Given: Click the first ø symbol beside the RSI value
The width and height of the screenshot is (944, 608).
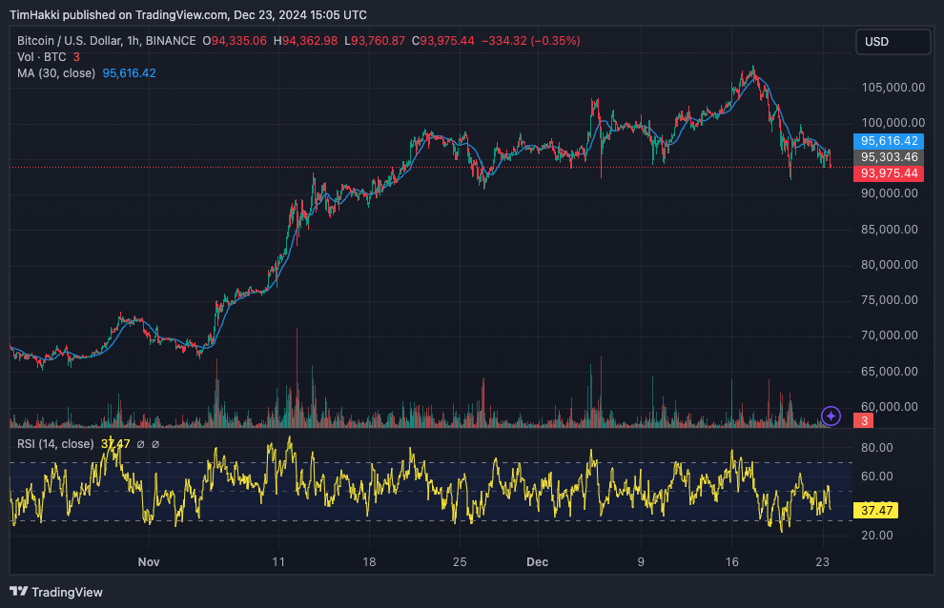Looking at the screenshot, I should point(141,443).
